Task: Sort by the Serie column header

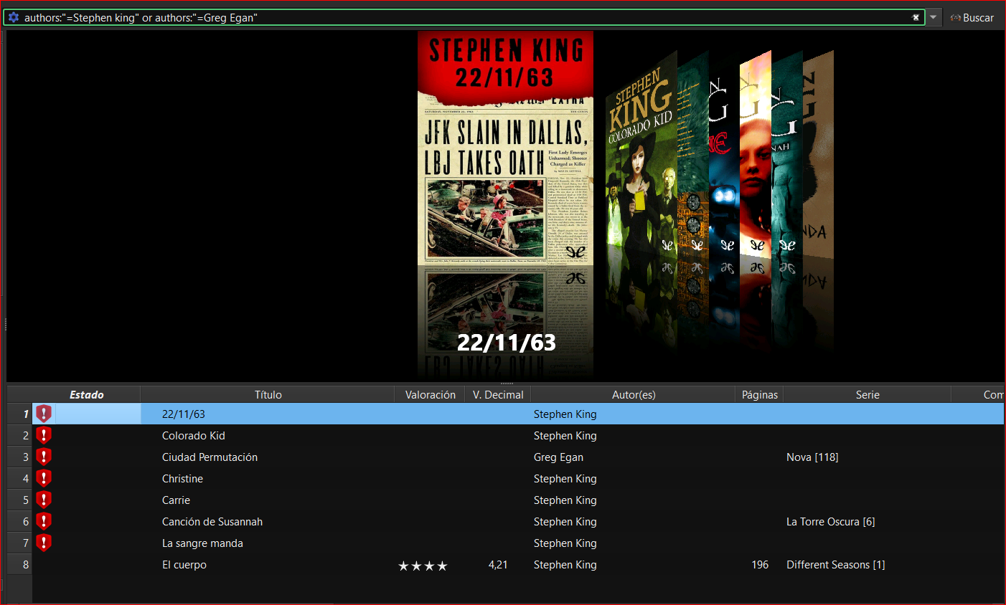Action: tap(867, 395)
